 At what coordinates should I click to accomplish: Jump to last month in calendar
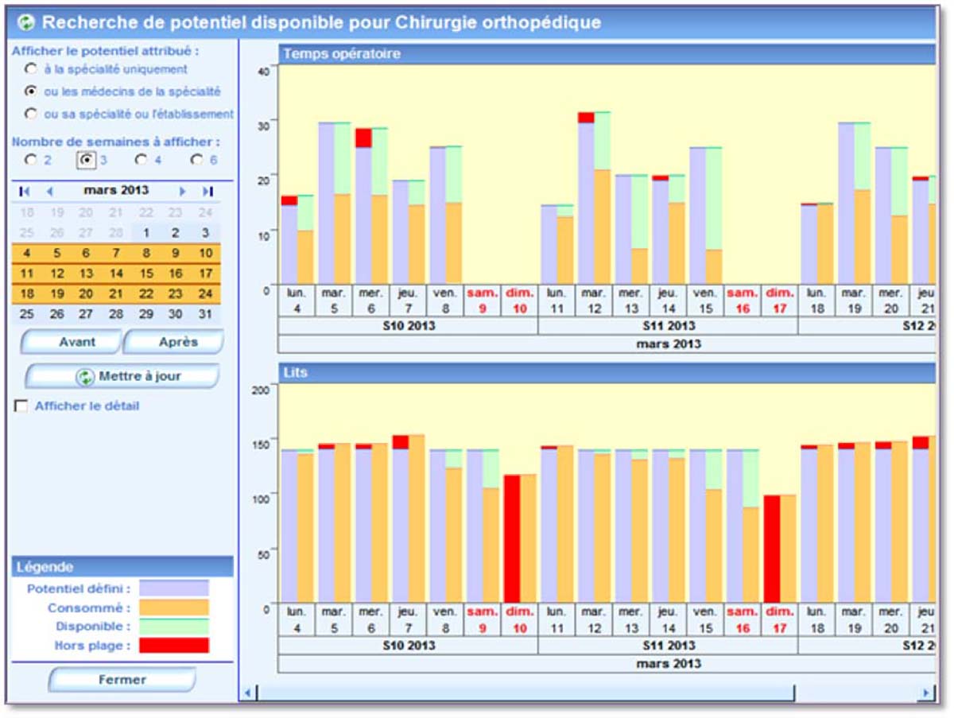click(x=207, y=191)
